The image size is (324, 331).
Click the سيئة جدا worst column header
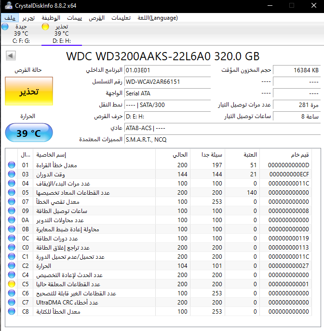click(x=208, y=155)
